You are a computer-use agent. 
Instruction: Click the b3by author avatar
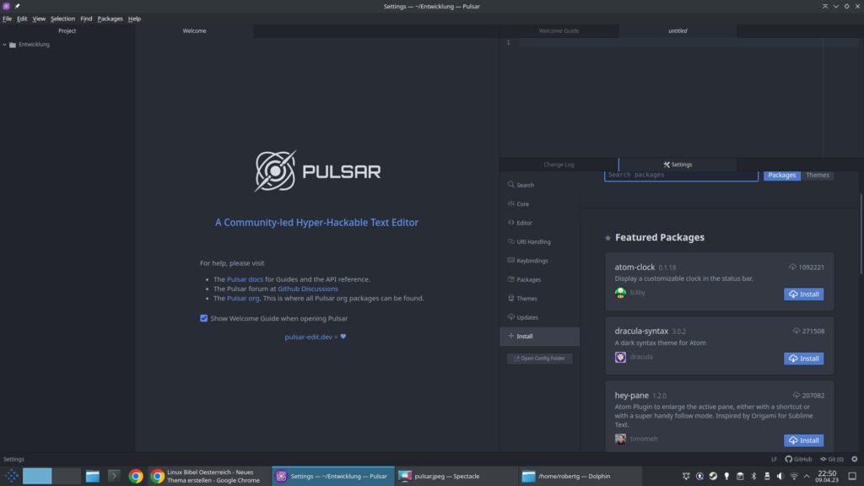pyautogui.click(x=620, y=293)
